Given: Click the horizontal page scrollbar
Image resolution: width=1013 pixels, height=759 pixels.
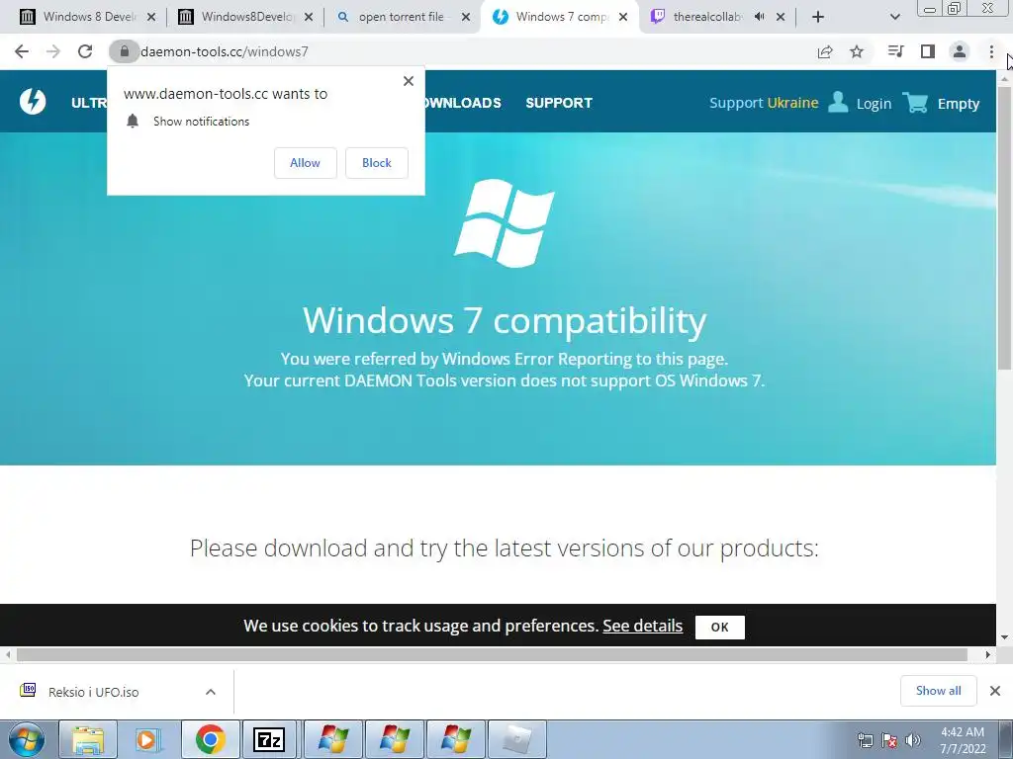Looking at the screenshot, I should click(x=492, y=654).
